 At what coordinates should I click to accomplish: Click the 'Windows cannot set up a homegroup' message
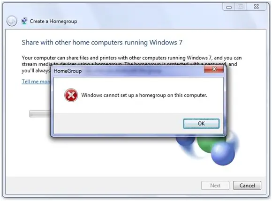(x=144, y=95)
